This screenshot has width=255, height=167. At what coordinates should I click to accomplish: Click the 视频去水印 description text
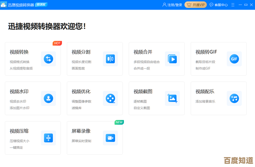18,102
